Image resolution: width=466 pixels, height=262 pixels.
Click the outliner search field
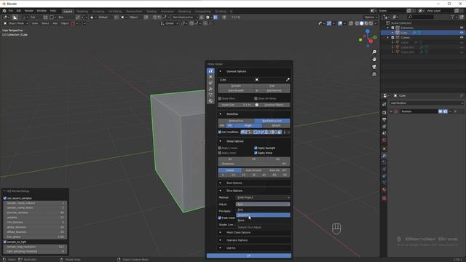(x=421, y=17)
